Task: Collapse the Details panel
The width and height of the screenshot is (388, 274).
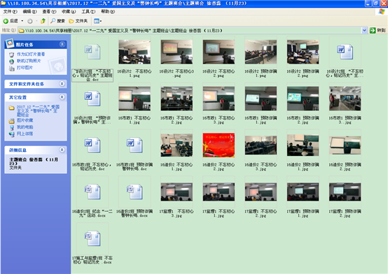Action: point(62,150)
